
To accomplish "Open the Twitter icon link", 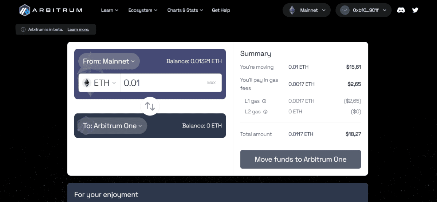I will point(415,10).
